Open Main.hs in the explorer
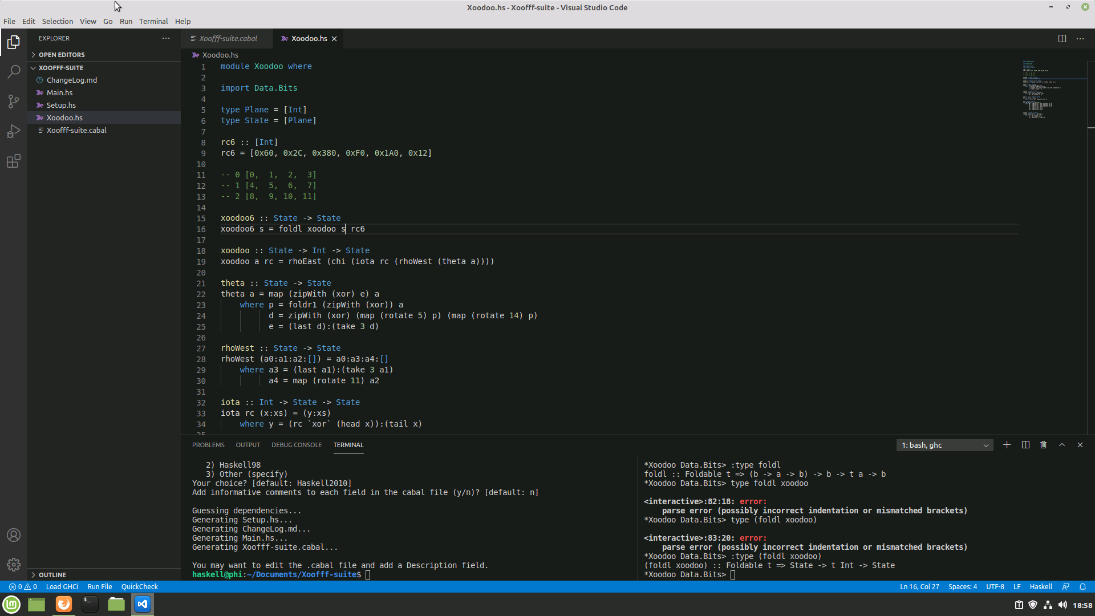This screenshot has height=616, width=1095. click(59, 93)
